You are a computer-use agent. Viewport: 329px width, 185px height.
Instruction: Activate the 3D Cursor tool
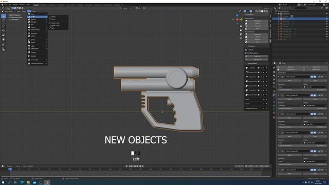pyautogui.click(x=4, y=21)
